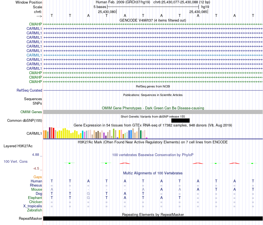Click the G base in the Elephant row
The image size is (263, 225).
tap(88, 198)
